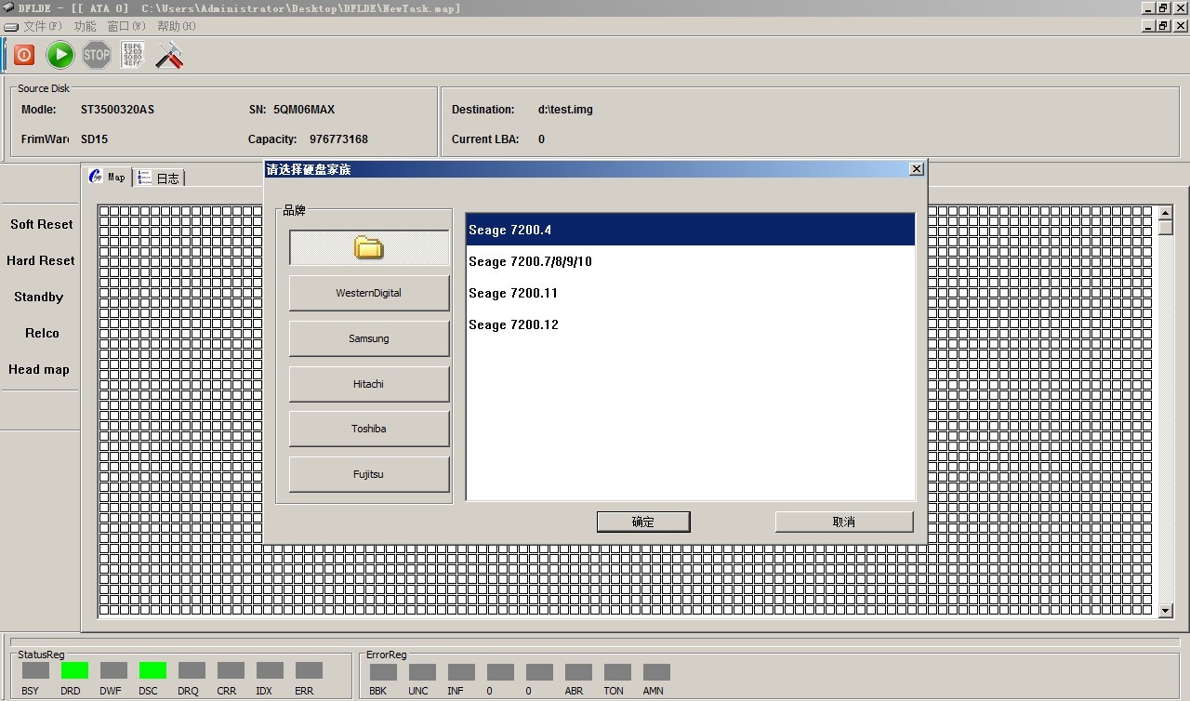This screenshot has width=1190, height=701.
Task: Click the STOP sign toolbar icon
Action: 97,55
